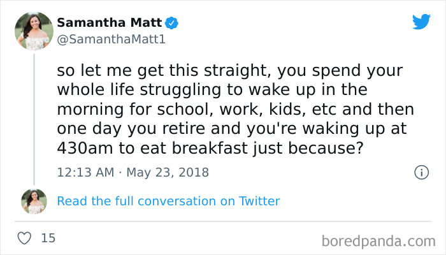This screenshot has width=446, height=255.
Task: Click the Twitter bird logo
Action: (x=421, y=22)
